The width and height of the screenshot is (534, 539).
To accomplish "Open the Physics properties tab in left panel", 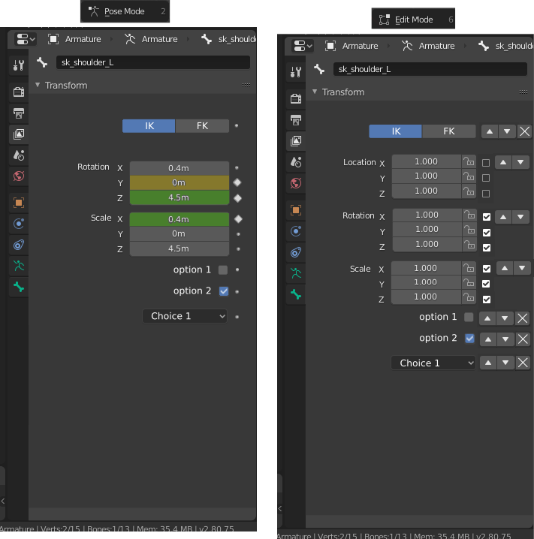I will pos(19,224).
